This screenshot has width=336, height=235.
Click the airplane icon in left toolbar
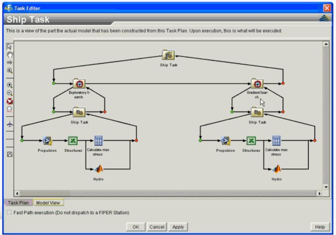10,124
